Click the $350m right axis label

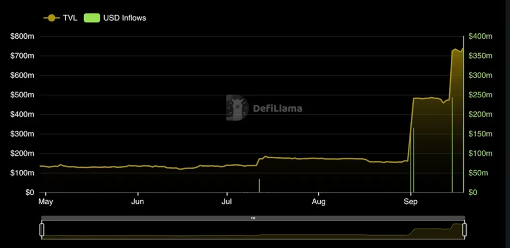tap(481, 56)
